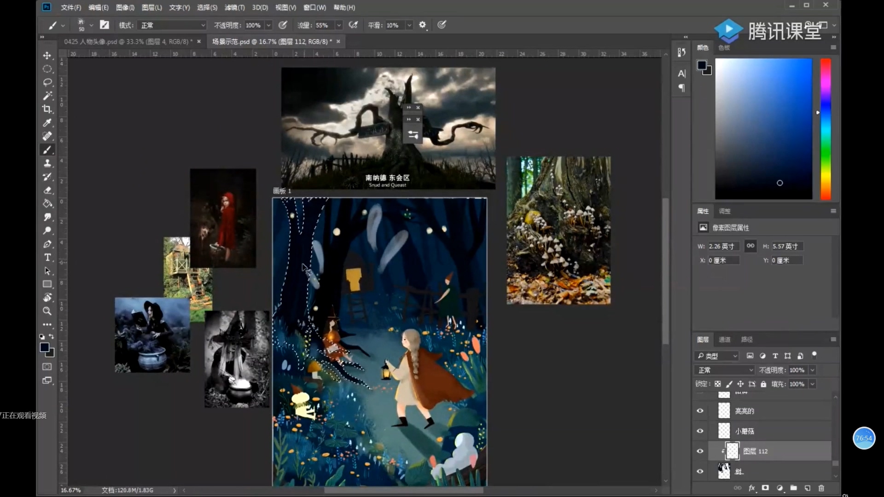This screenshot has width=884, height=497.
Task: Open the 流量 flow dropdown arrow
Action: click(339, 25)
